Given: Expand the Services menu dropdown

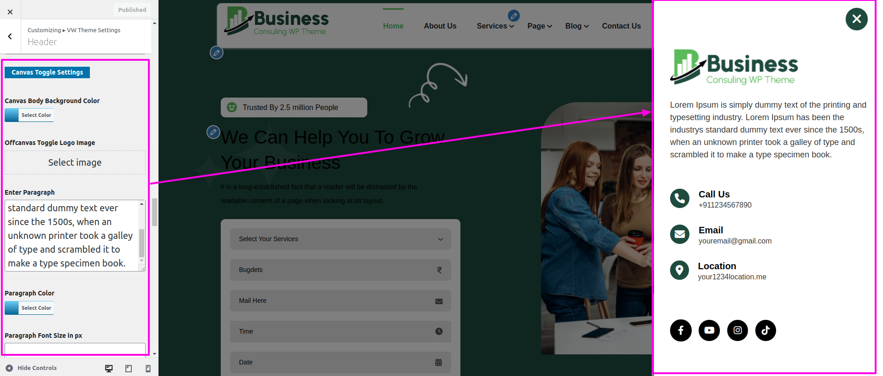Looking at the screenshot, I should coord(495,26).
